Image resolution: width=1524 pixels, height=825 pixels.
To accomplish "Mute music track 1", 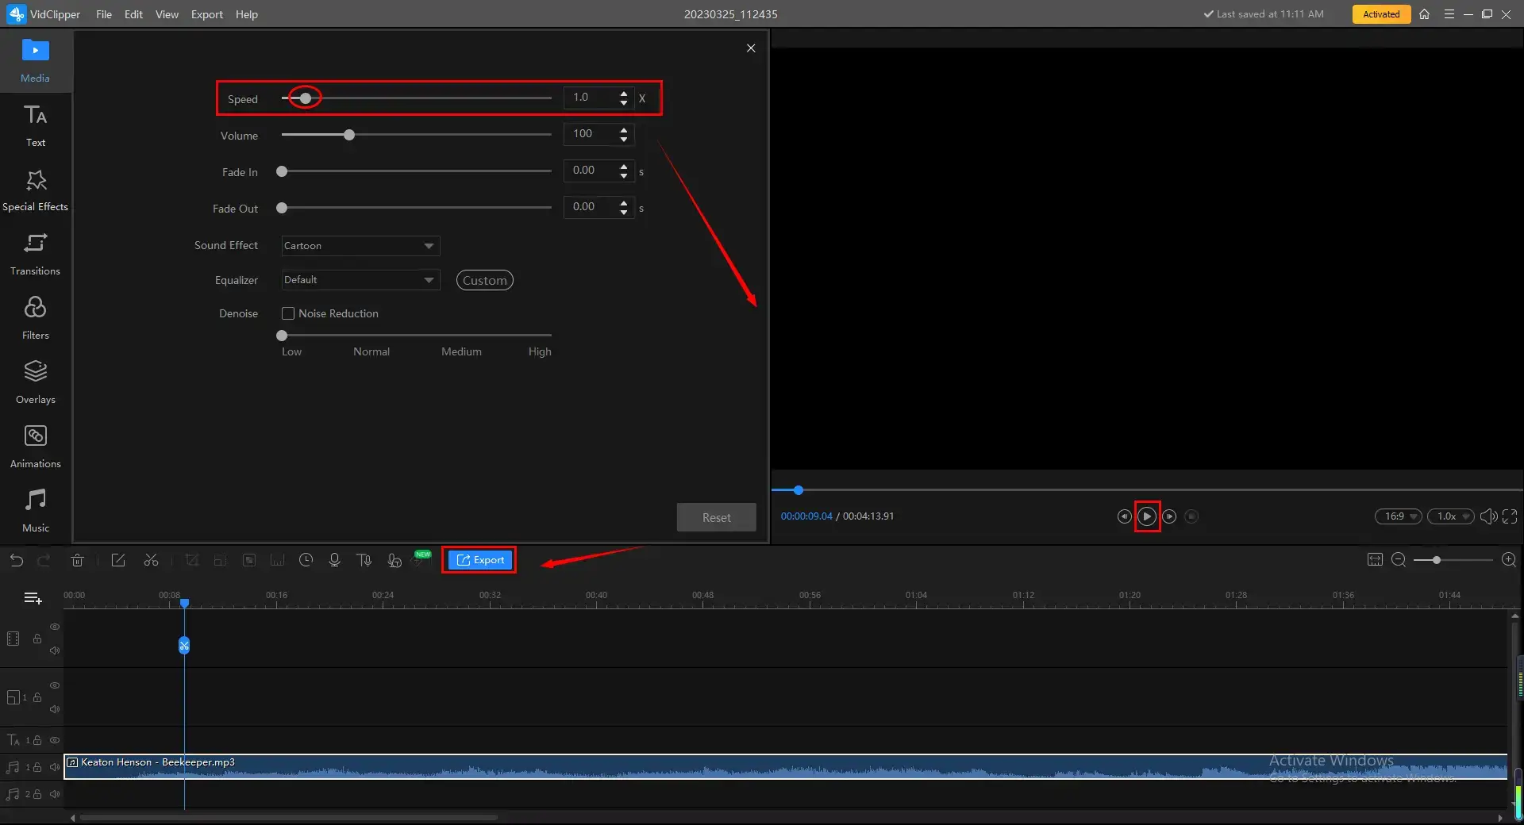I will pos(55,767).
